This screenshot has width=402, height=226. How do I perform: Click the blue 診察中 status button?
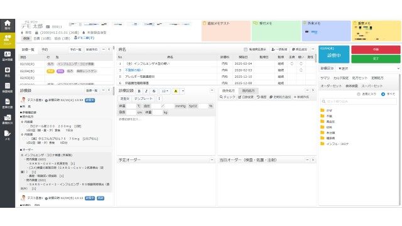point(334,54)
